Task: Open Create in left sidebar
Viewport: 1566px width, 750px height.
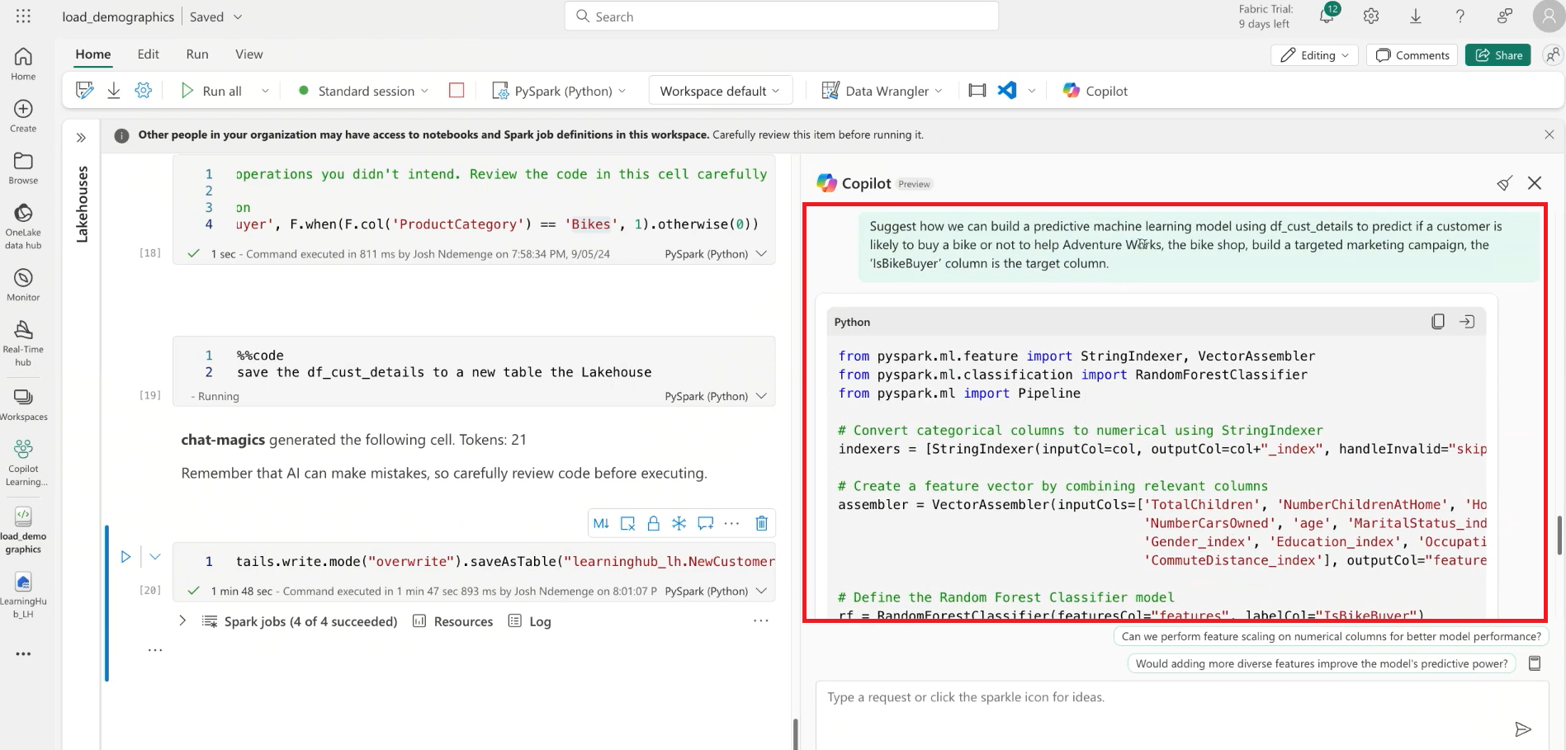Action: coord(23,116)
